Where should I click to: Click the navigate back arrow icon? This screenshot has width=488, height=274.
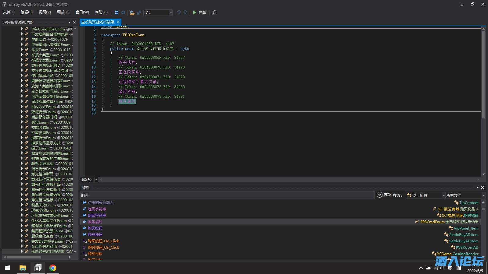point(117,12)
